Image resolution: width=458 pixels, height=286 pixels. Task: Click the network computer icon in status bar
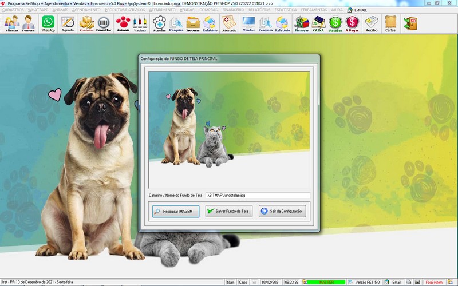point(417,282)
